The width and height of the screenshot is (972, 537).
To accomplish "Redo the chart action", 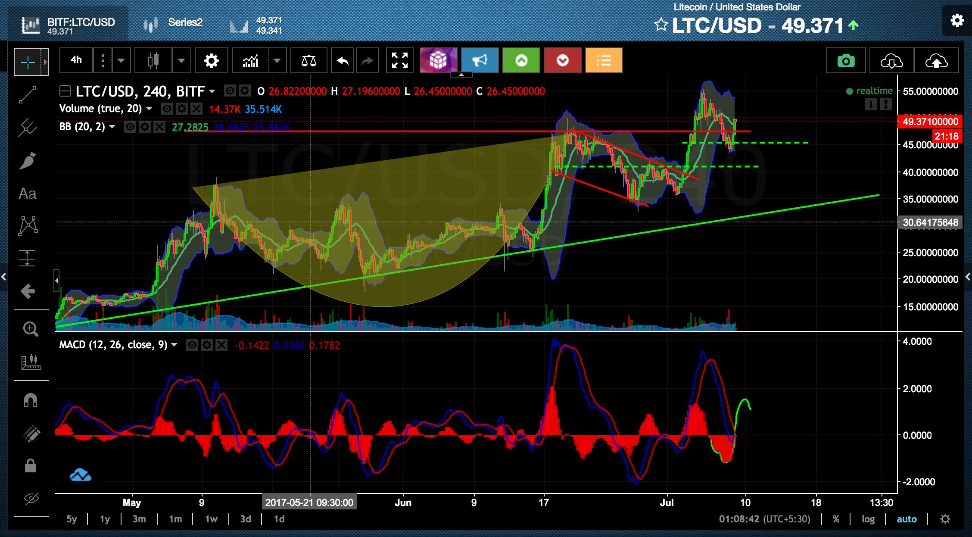I will click(367, 61).
